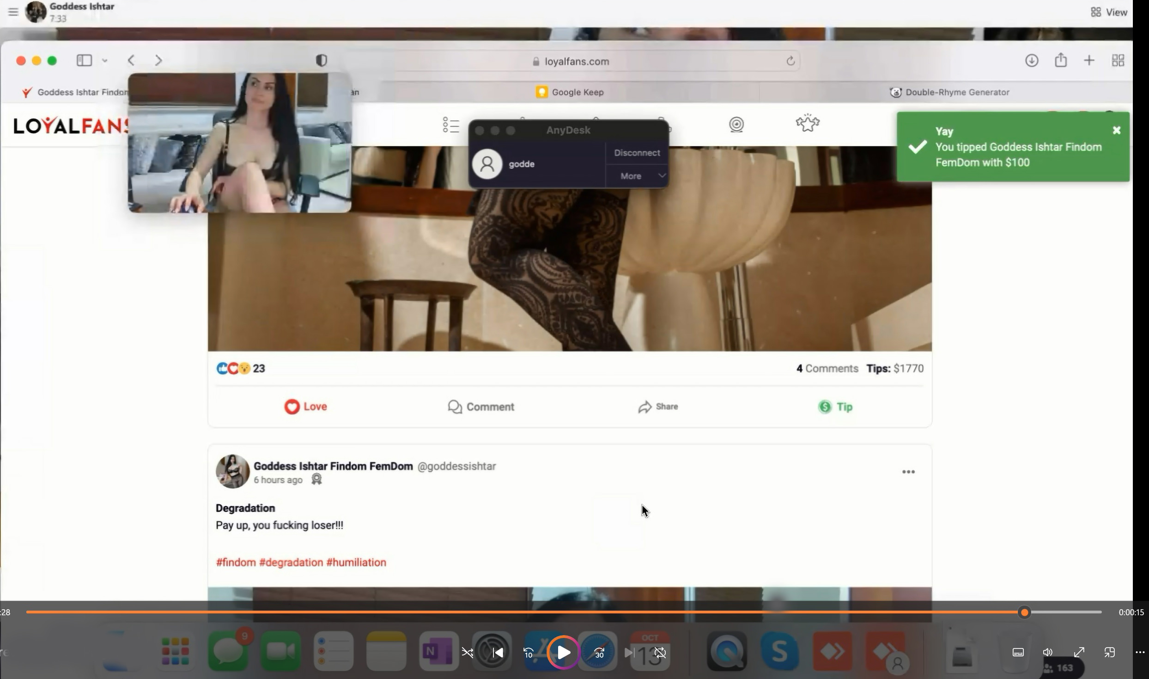Screen dimensions: 1149x679
Task: Enter fullscreen with the expand arrows
Action: tap(1079, 653)
